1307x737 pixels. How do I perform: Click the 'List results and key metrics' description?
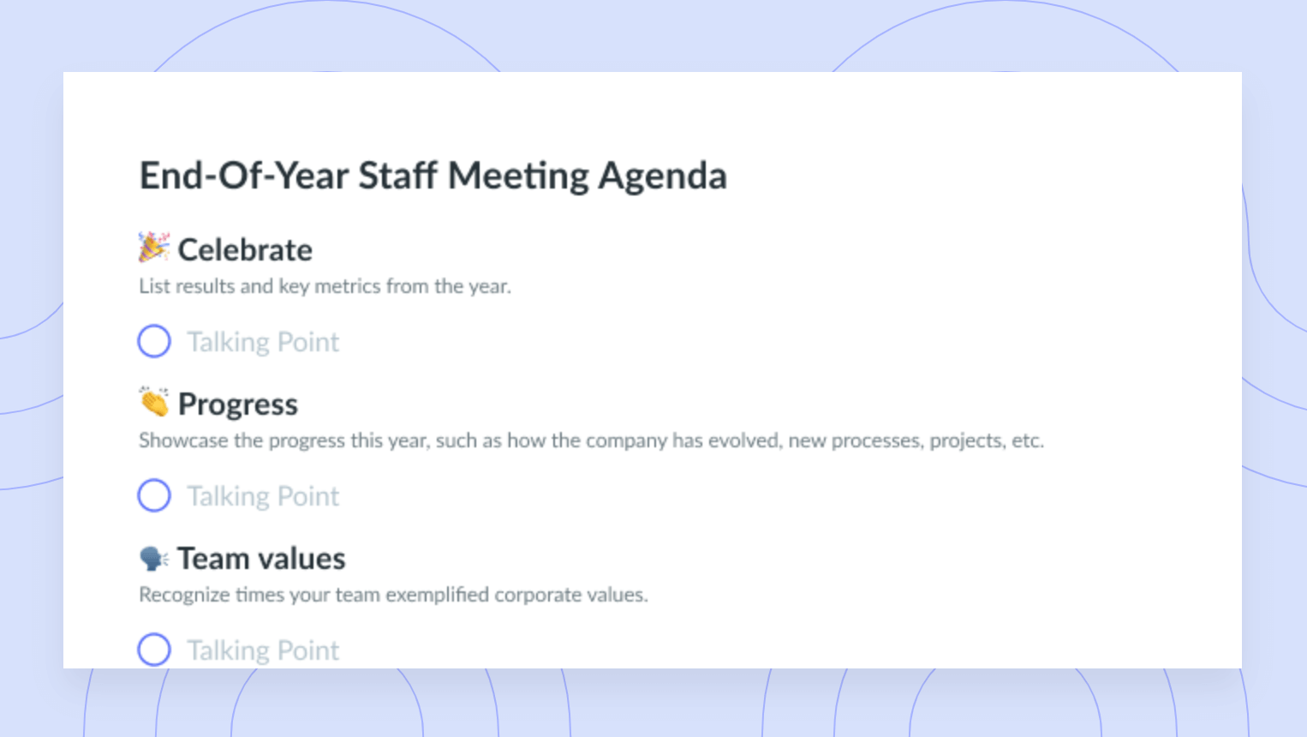pyautogui.click(x=325, y=286)
